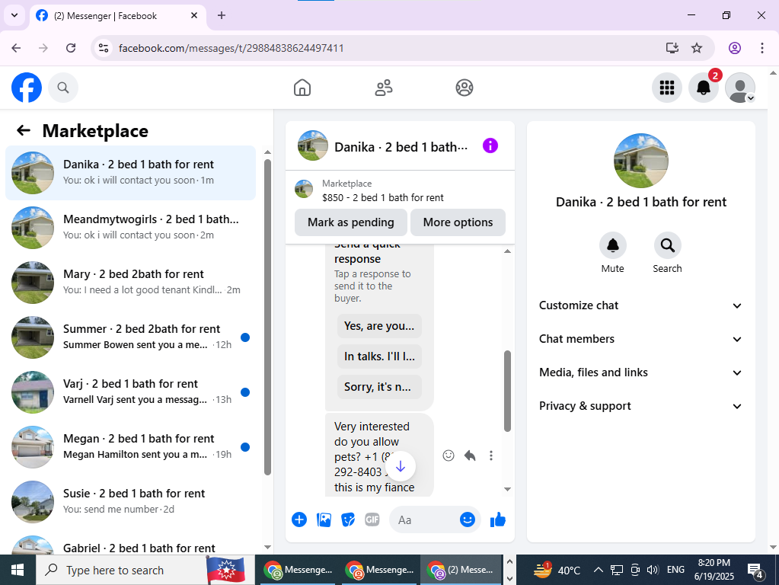Screen dimensions: 779x585
Task: Choose a sticker with the sticker icon
Action: [x=348, y=520]
